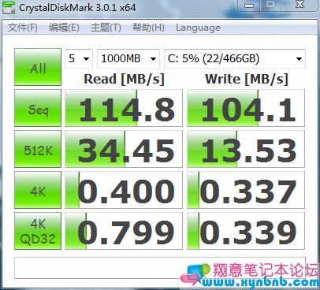Viewport: 320px width, 290px height.
Task: Start the Seq benchmark test
Action: coord(38,108)
